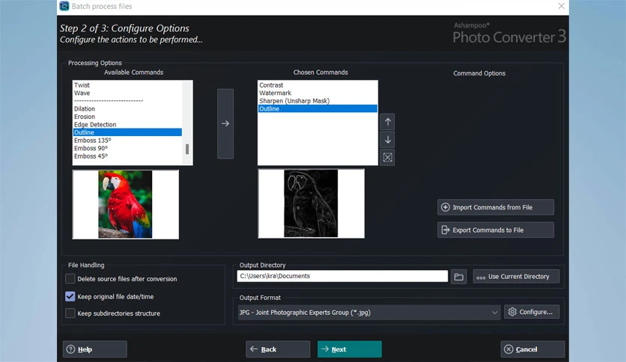Screen dimensions: 626x362
Task: Click the Available Commands list scrollbar thumb
Action: point(187,149)
